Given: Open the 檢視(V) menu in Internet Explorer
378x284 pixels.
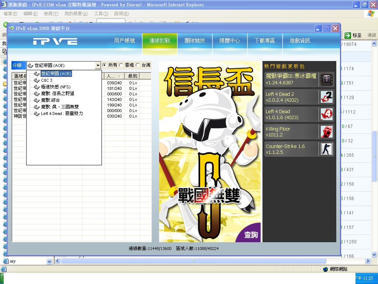Looking at the screenshot, I should [x=51, y=14].
